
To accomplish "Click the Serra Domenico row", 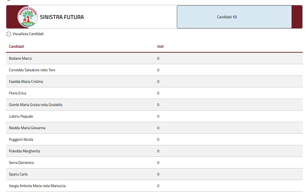I will point(154,163).
